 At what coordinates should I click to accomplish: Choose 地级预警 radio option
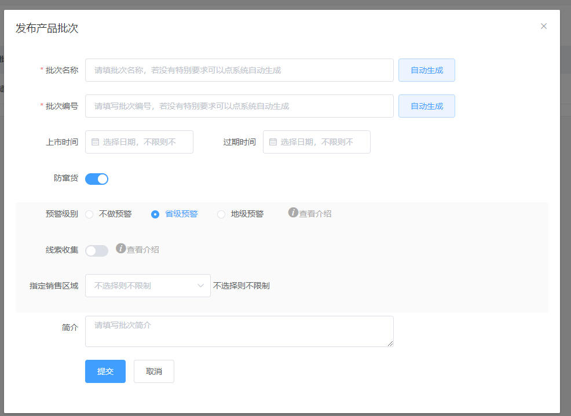(221, 214)
